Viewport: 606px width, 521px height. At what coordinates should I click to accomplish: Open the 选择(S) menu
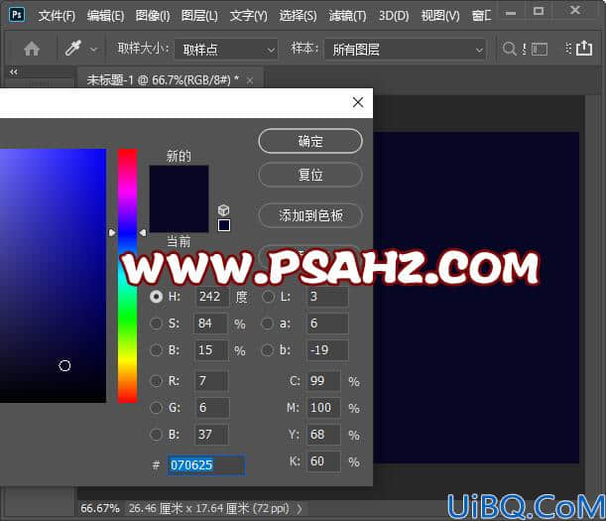click(x=298, y=16)
